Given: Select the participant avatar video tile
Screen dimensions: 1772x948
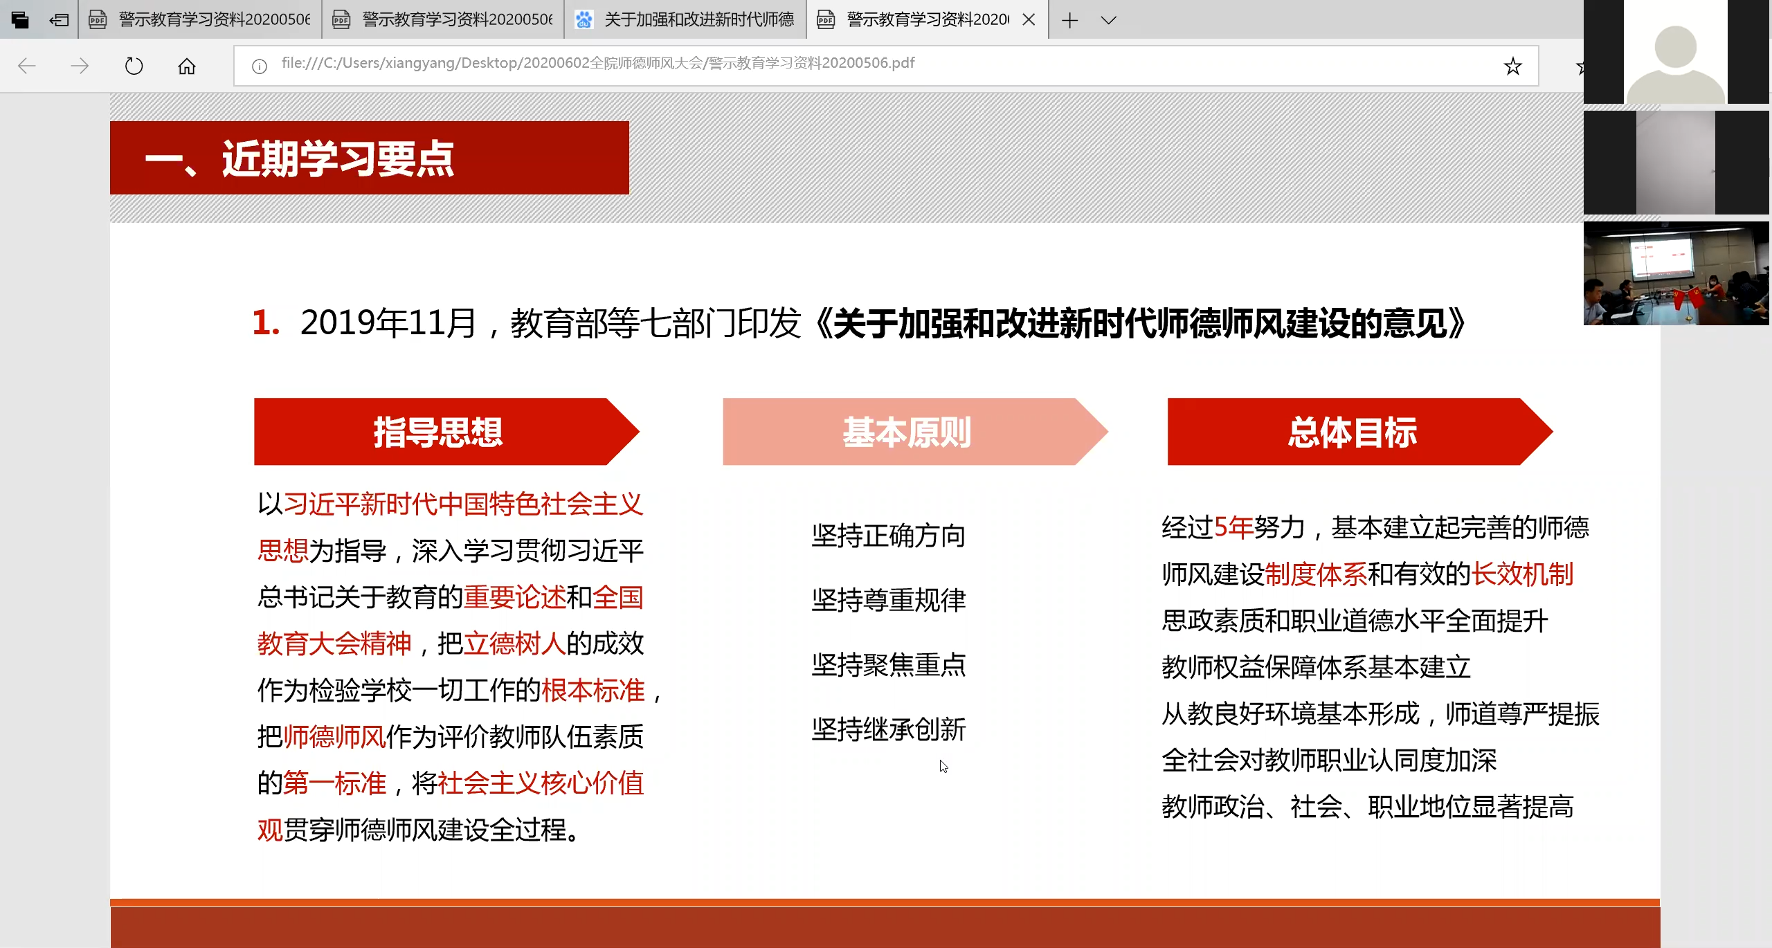Looking at the screenshot, I should pyautogui.click(x=1675, y=52).
